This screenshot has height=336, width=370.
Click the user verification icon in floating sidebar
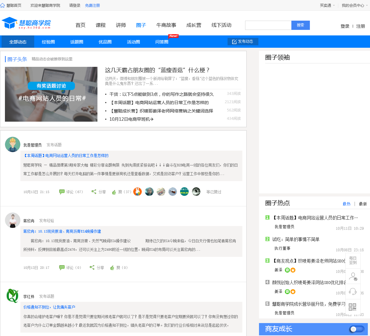352,276
